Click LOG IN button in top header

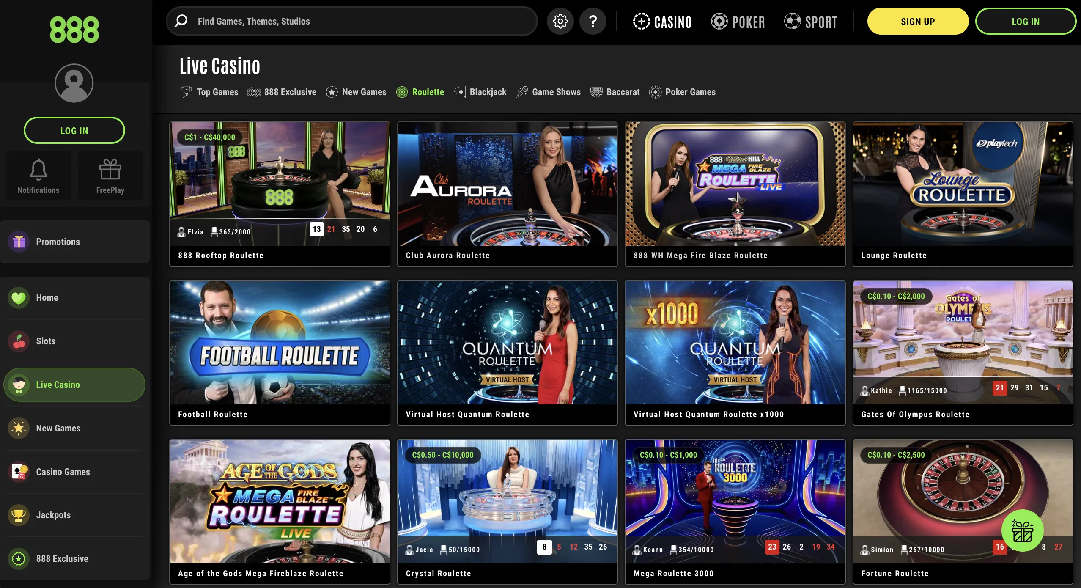click(x=1026, y=22)
